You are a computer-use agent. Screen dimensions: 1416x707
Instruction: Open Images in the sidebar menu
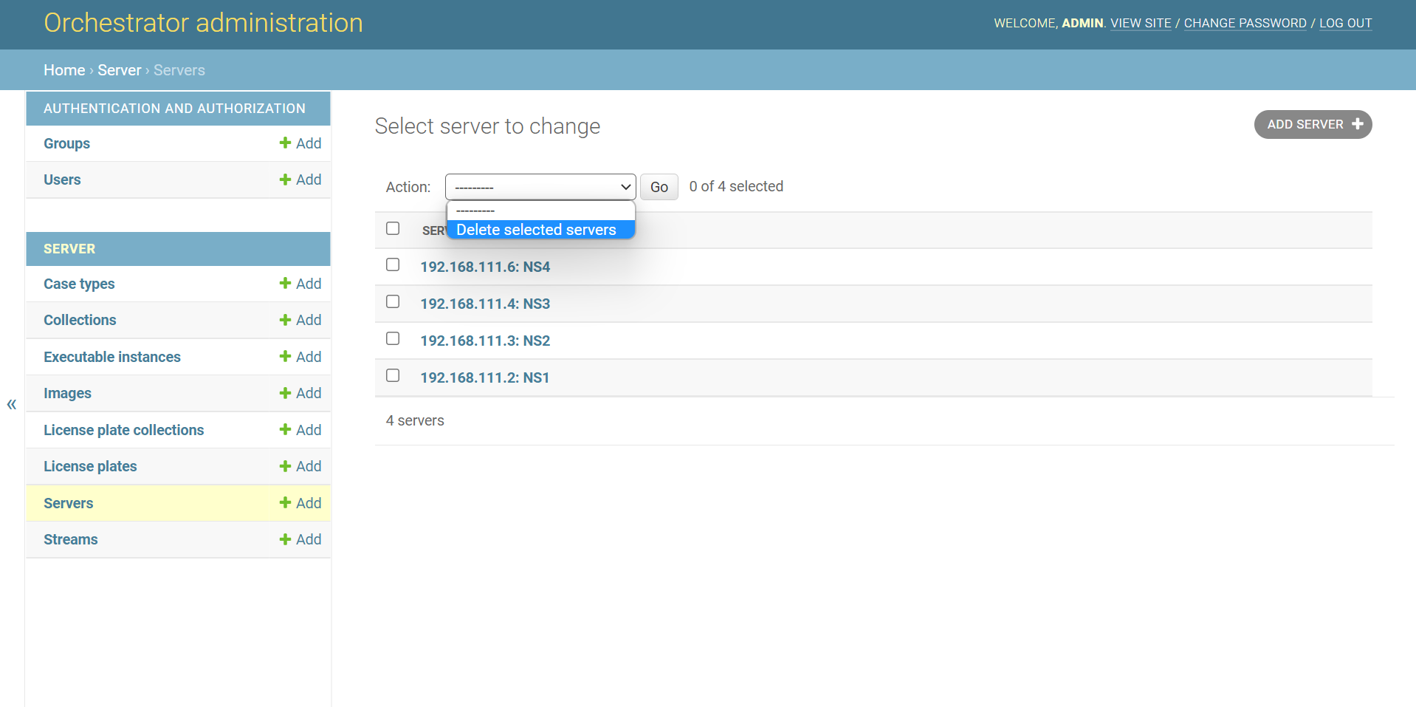[x=67, y=394]
